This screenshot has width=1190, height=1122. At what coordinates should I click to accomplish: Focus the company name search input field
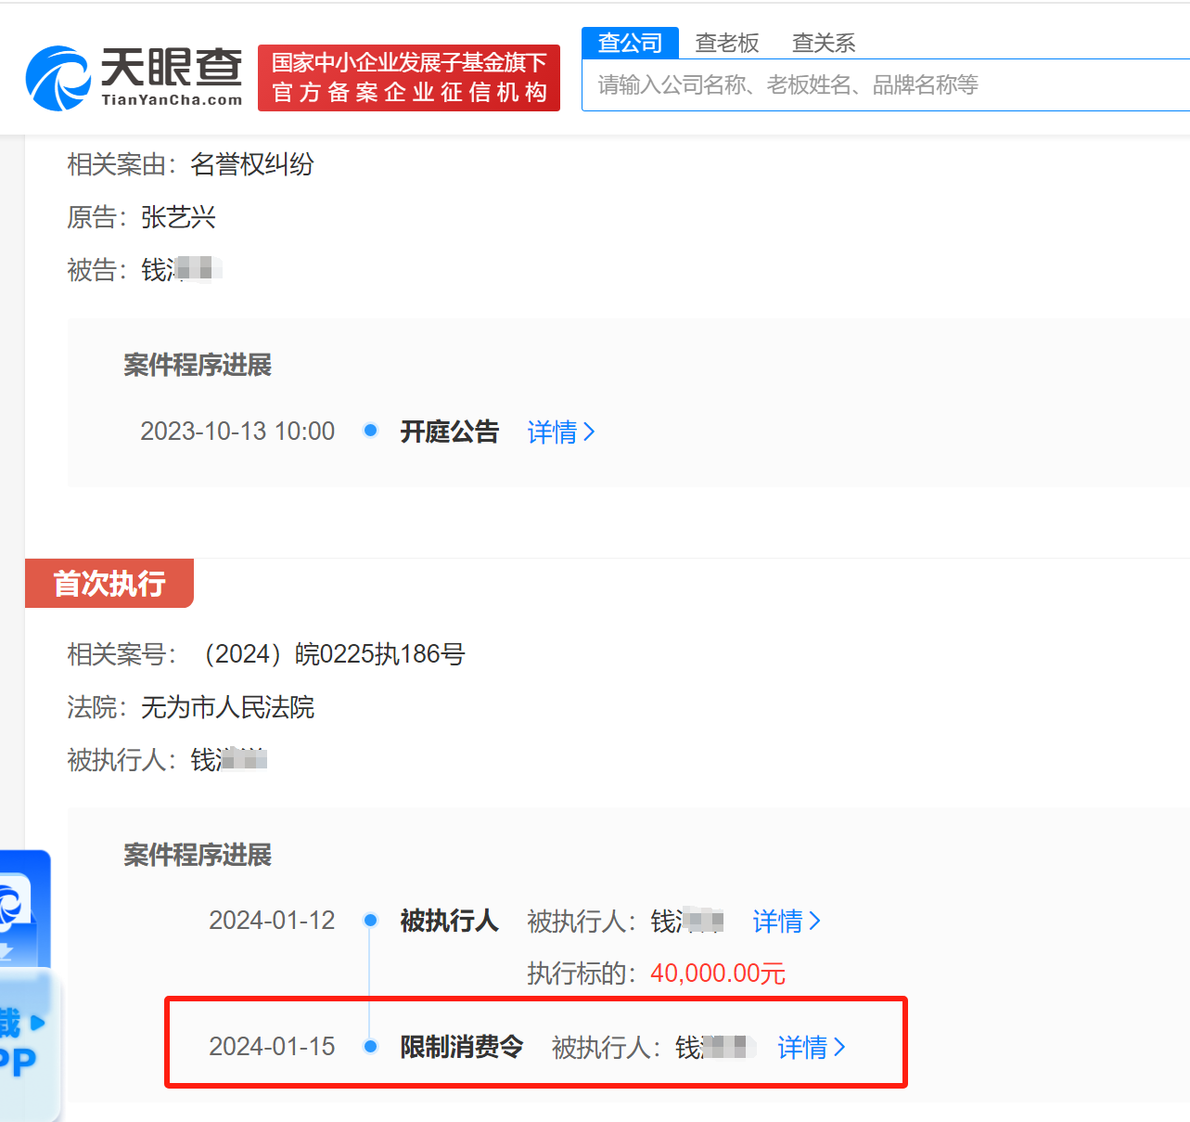(x=886, y=85)
